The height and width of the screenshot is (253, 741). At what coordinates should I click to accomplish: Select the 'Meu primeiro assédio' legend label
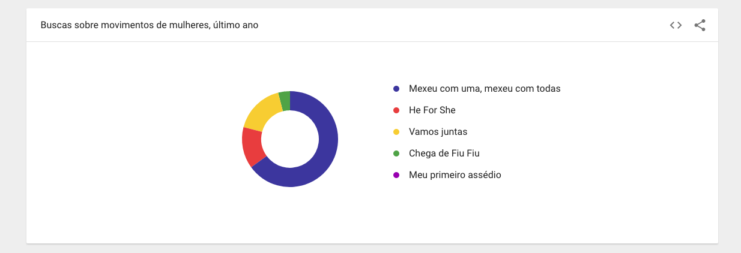point(455,175)
